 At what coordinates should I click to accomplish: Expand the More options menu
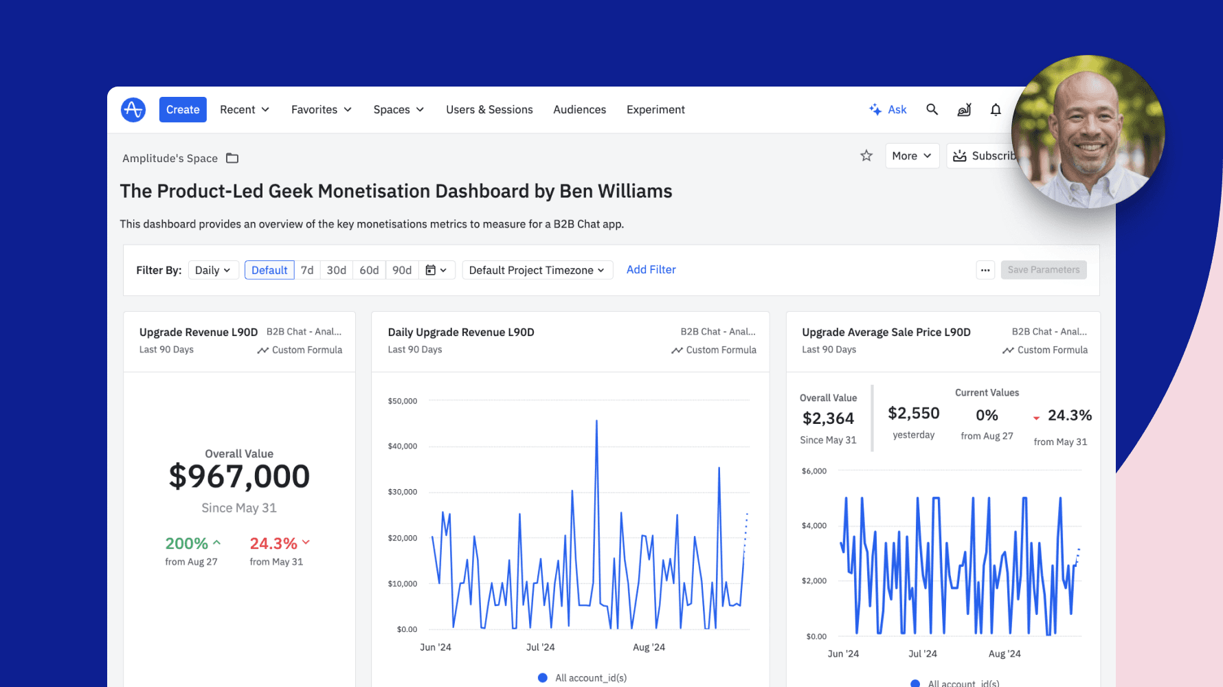pos(912,155)
